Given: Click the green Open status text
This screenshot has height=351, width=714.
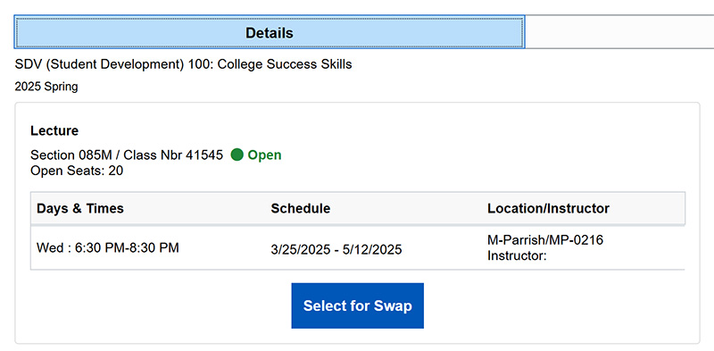Looking at the screenshot, I should pyautogui.click(x=264, y=155).
